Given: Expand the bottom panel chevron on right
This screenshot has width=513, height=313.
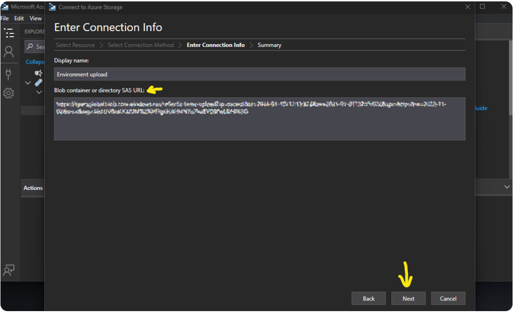Looking at the screenshot, I should [507, 187].
